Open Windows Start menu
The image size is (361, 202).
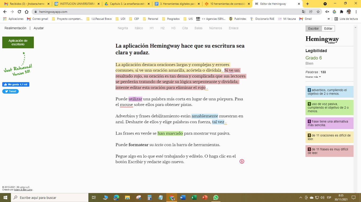coord(5,197)
